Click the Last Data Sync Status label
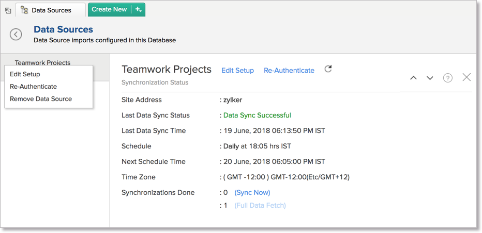This screenshot has height=233, width=482. (156, 115)
